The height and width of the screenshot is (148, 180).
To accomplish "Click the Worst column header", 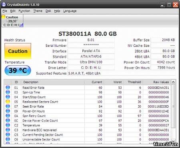I will tap(114, 82).
